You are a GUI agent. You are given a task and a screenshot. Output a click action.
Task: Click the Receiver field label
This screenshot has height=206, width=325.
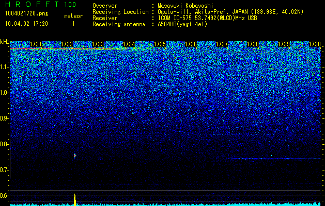[105, 18]
